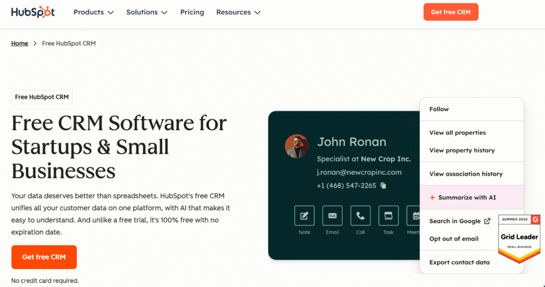Expand the Products dropdown
Screen dimensions: 545x287
[94, 12]
